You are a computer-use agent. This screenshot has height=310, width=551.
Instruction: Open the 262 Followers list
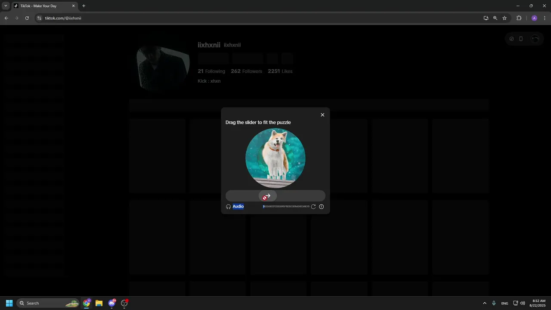(246, 71)
